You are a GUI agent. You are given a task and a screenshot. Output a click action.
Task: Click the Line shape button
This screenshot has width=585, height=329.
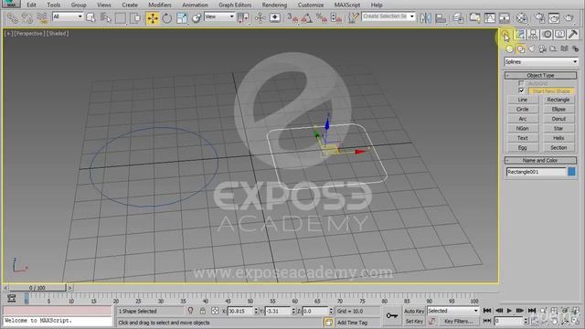point(523,100)
